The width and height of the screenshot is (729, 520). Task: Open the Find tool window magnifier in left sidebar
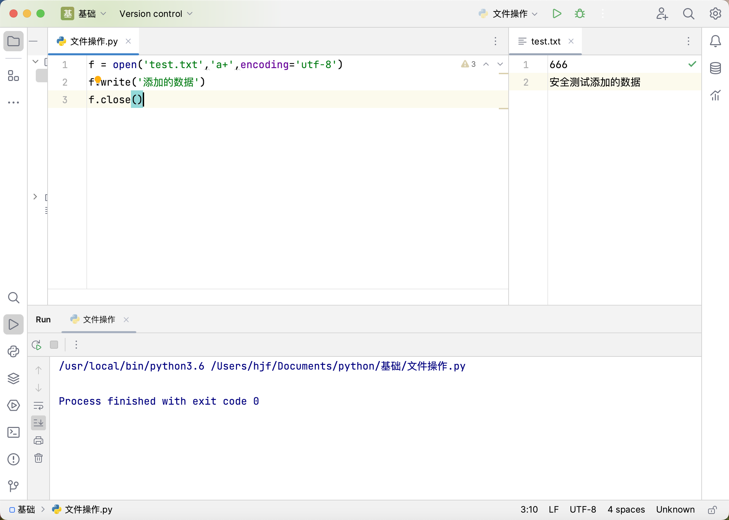pos(13,298)
